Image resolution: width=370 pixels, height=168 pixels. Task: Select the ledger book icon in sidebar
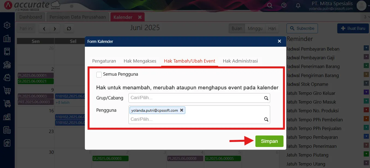[x=7, y=52]
